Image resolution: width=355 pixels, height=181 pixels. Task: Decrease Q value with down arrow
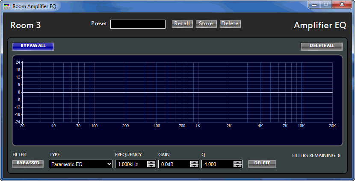tap(237, 166)
